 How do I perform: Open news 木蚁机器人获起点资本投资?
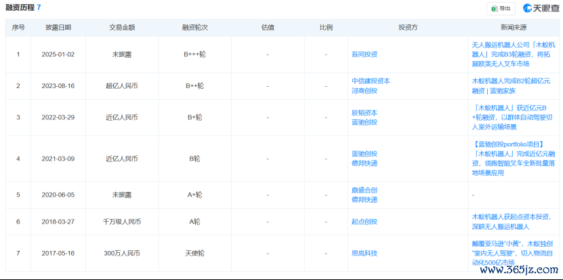tap(512, 222)
